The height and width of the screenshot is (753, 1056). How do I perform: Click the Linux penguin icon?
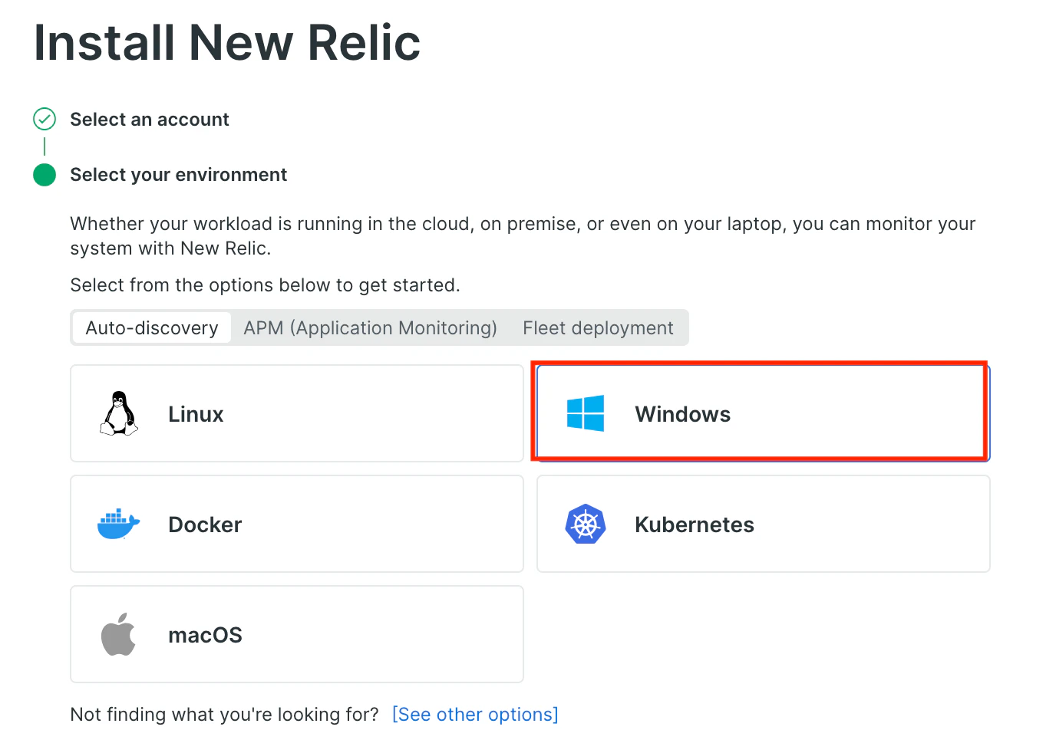tap(119, 413)
